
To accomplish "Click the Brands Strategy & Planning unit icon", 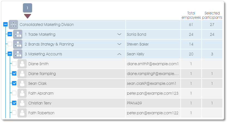I will (x=18, y=44).
